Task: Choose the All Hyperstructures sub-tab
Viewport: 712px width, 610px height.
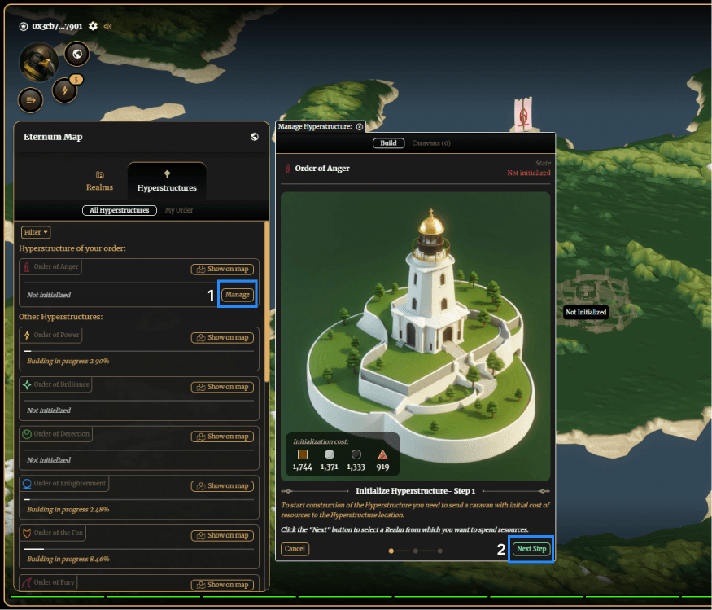Action: click(x=120, y=210)
